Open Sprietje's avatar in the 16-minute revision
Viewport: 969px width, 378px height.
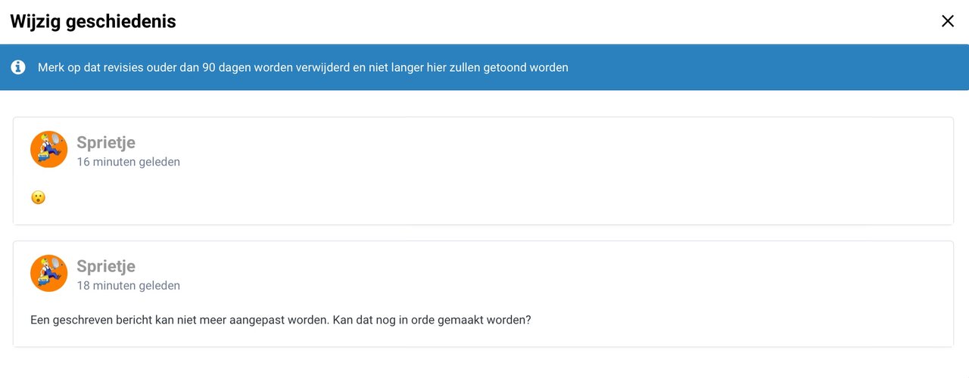(x=48, y=150)
